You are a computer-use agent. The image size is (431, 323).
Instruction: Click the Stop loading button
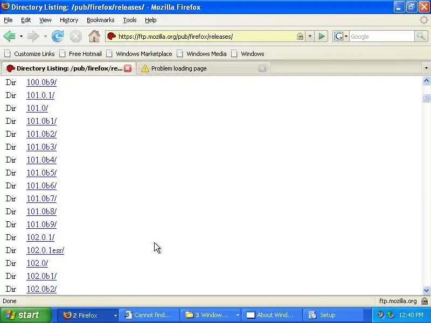click(x=75, y=36)
